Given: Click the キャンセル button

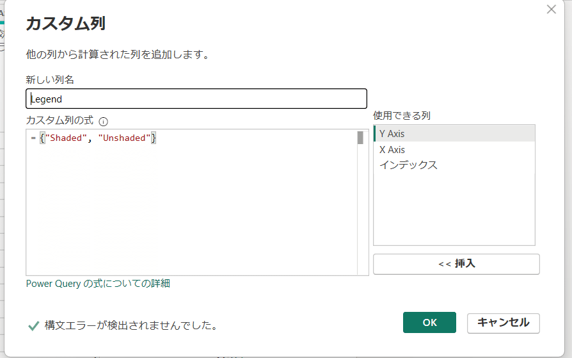Looking at the screenshot, I should click(x=503, y=323).
